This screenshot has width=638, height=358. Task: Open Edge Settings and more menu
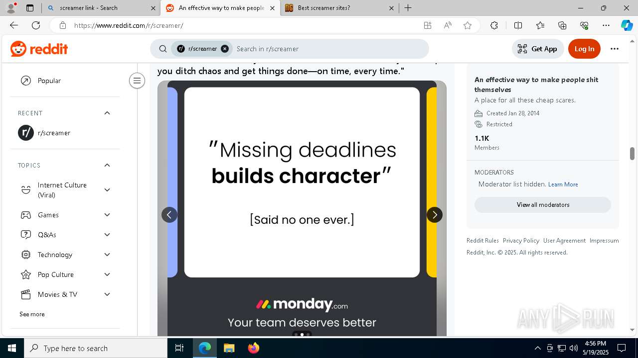point(606,25)
